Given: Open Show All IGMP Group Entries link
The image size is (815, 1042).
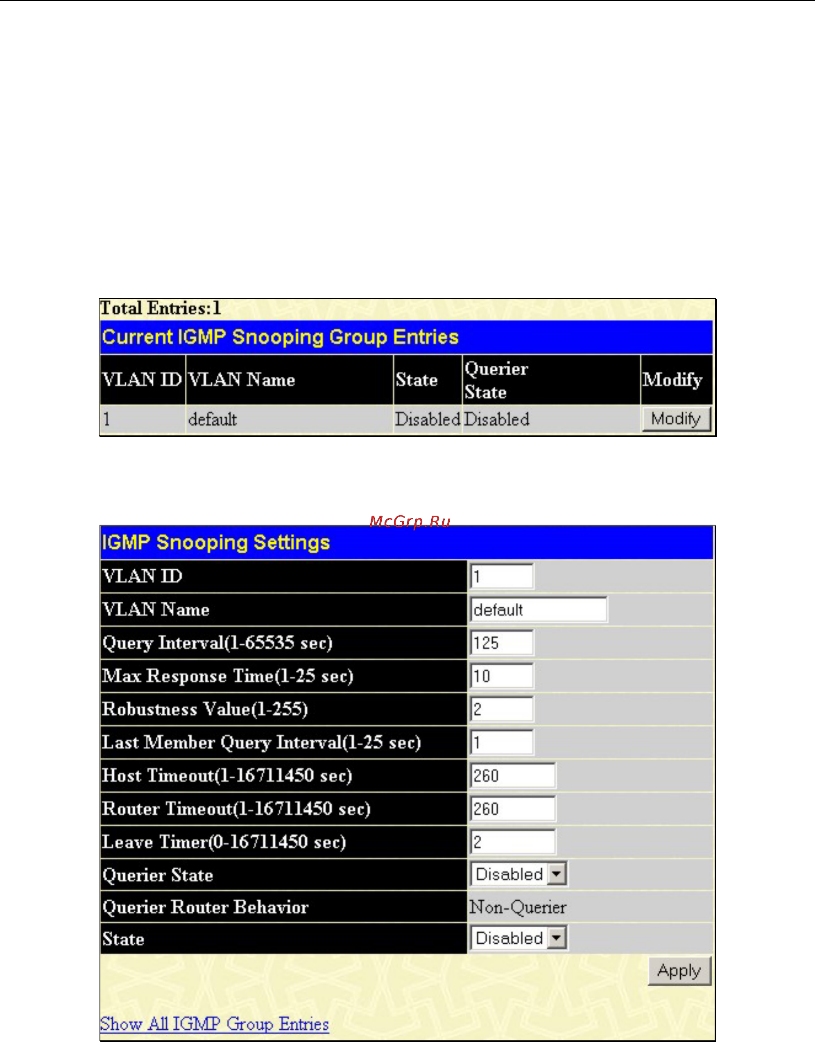Looking at the screenshot, I should pyautogui.click(x=214, y=1024).
